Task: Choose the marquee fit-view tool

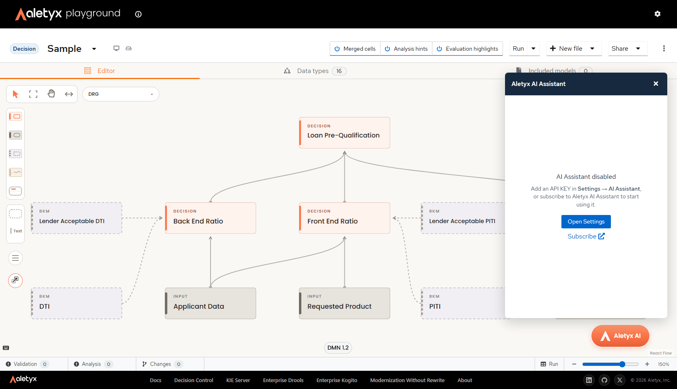Action: click(x=33, y=94)
